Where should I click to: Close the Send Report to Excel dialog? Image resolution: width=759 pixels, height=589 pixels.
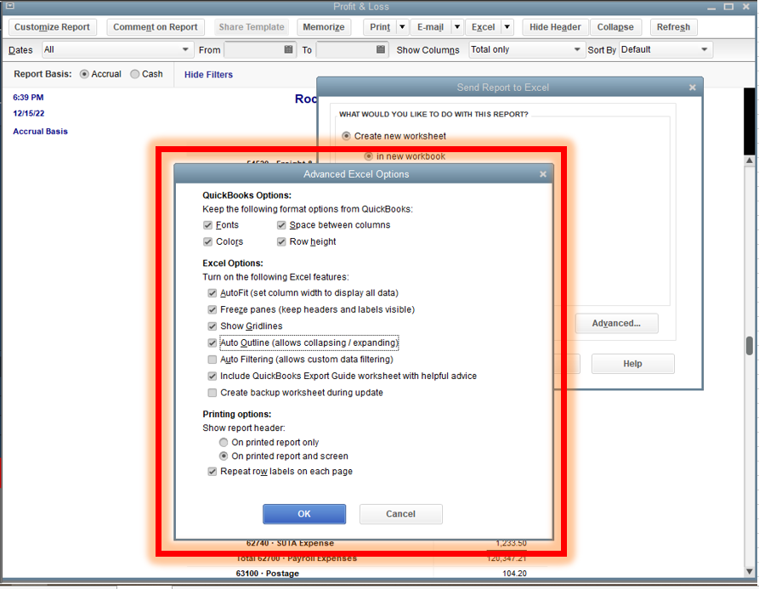coord(692,87)
